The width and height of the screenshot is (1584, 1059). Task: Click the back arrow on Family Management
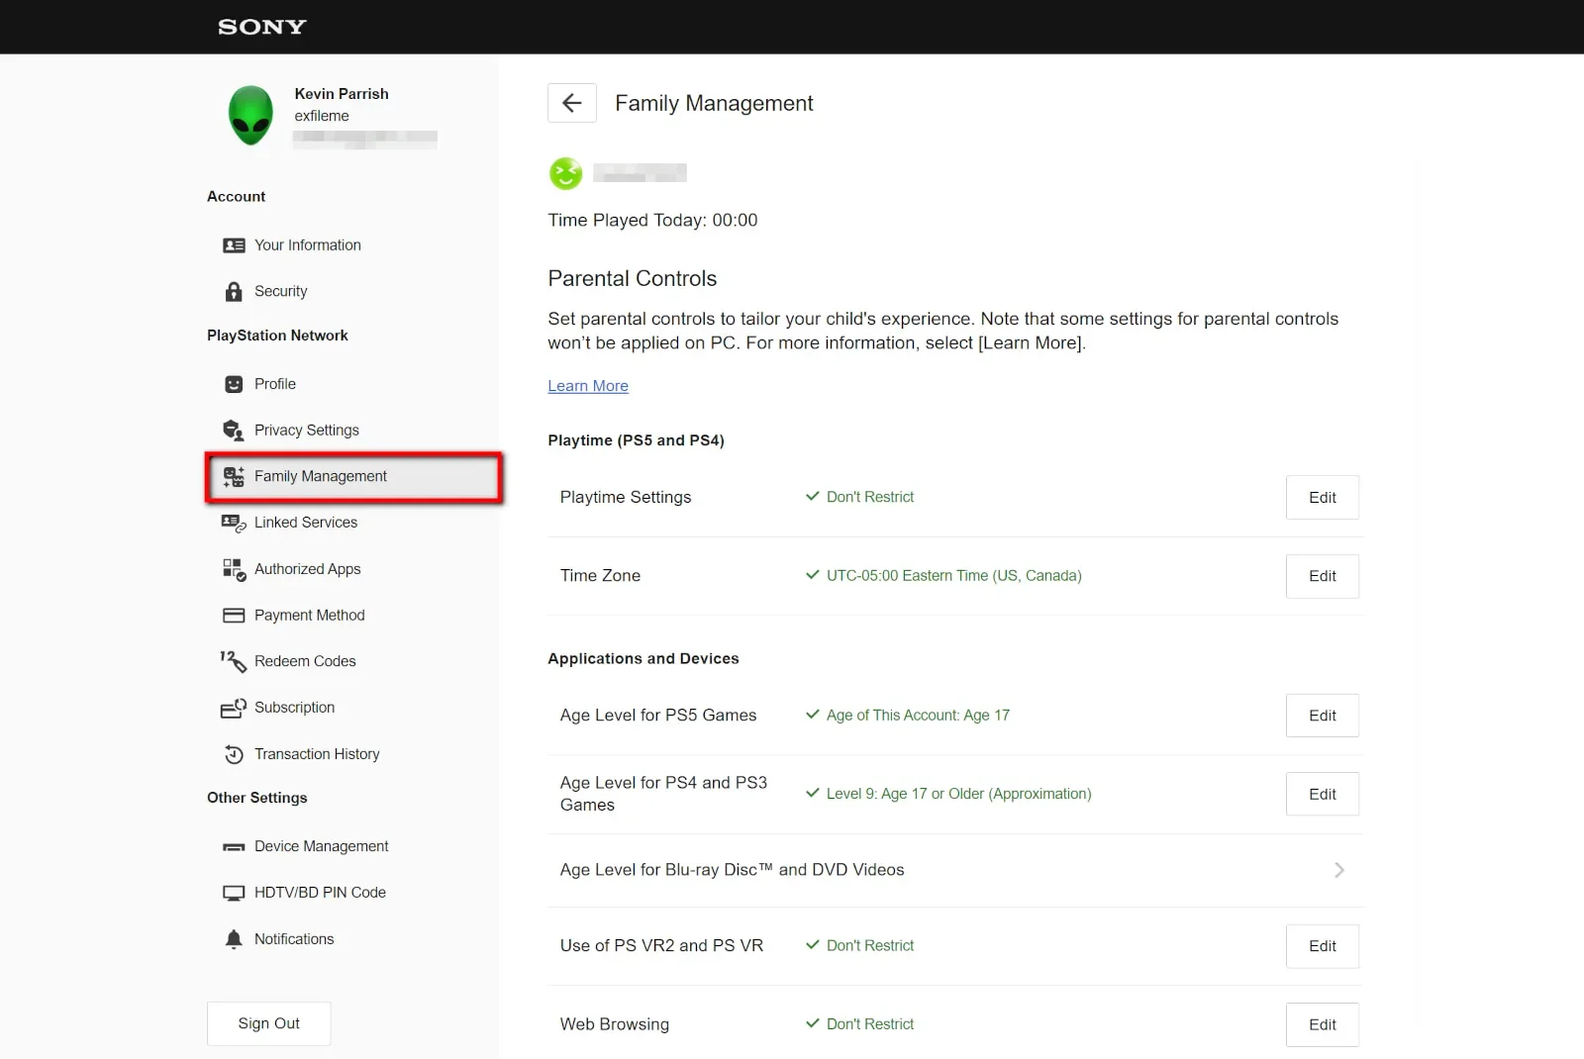(571, 103)
